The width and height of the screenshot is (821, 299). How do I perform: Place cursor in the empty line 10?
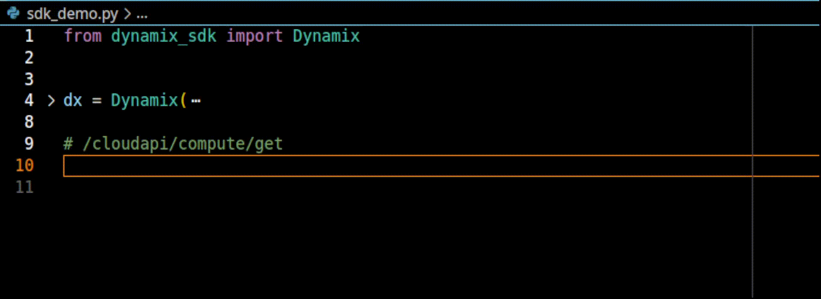coord(385,166)
